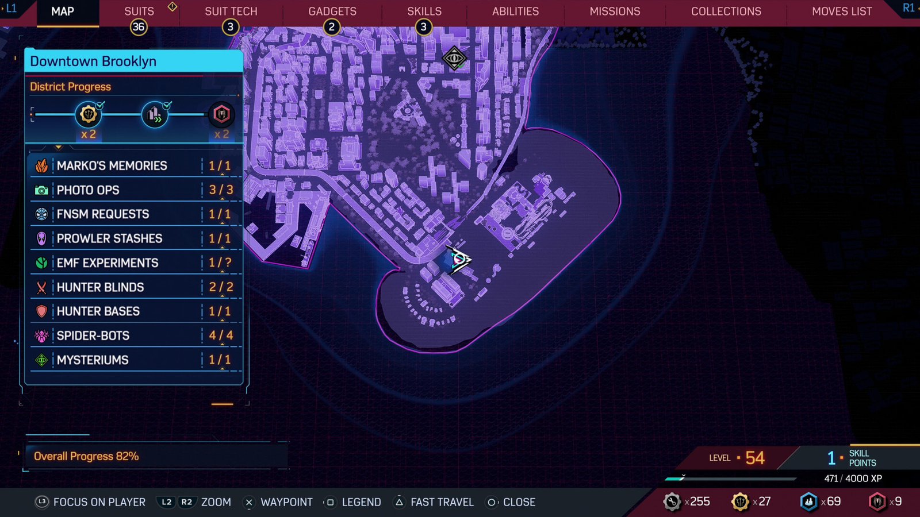Click the Waypoint prompt
The image size is (920, 517).
278,502
